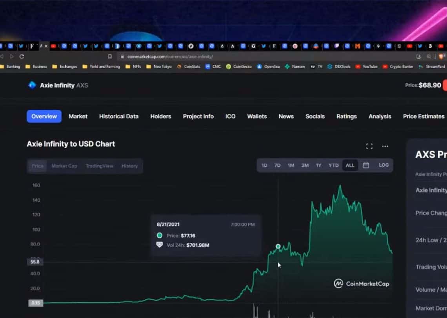
Task: Click the zoom magnifier icon in the address bar
Action: pyautogui.click(x=429, y=57)
